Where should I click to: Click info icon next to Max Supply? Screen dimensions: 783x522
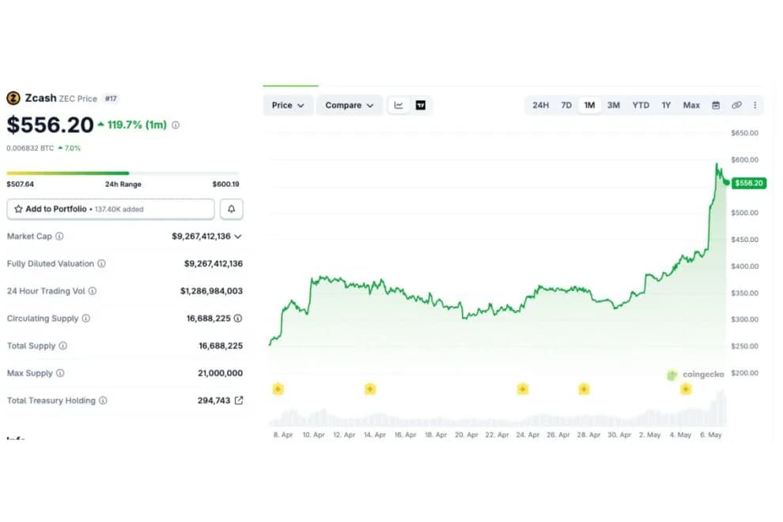coord(60,373)
